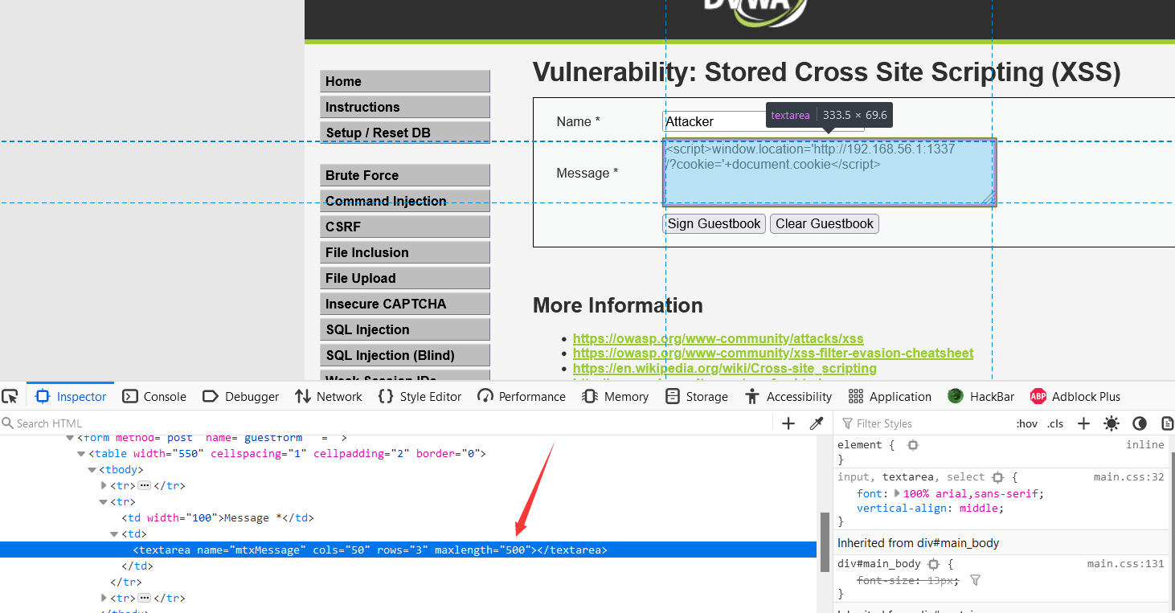Image resolution: width=1175 pixels, height=613 pixels.
Task: Toggle light color scheme simulation sun icon
Action: click(1112, 423)
